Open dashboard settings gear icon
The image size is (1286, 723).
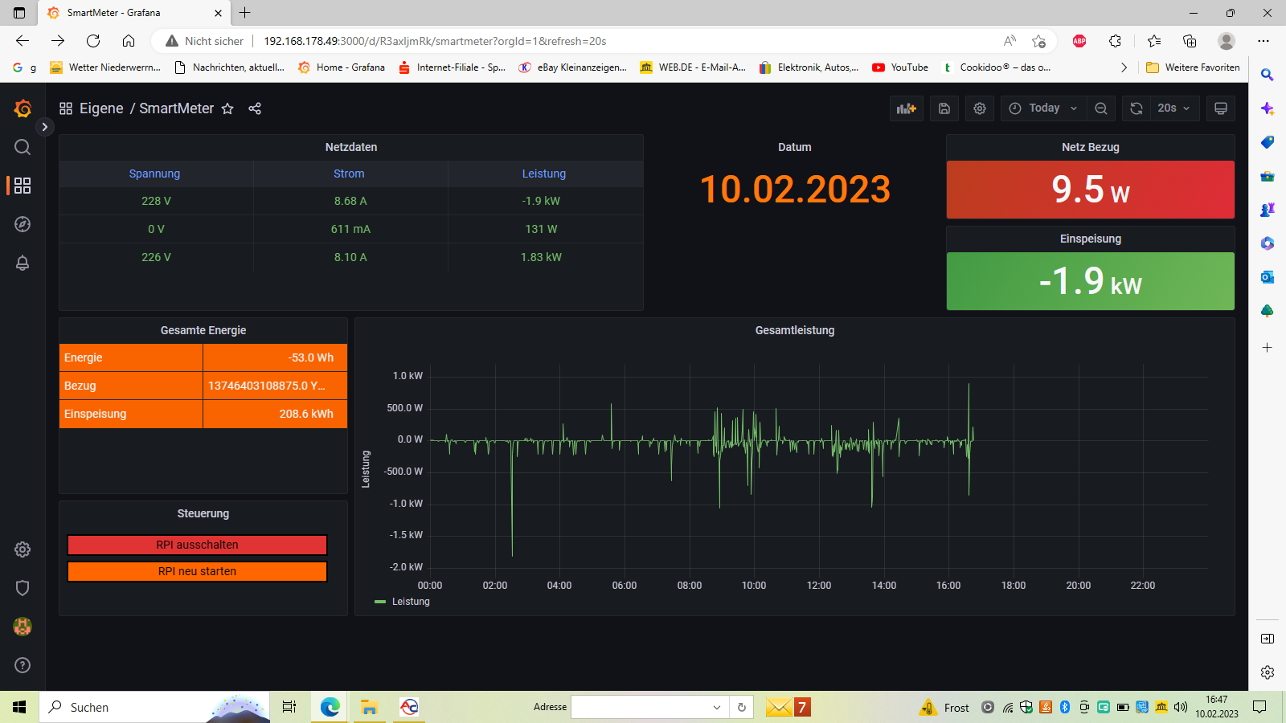tap(980, 108)
